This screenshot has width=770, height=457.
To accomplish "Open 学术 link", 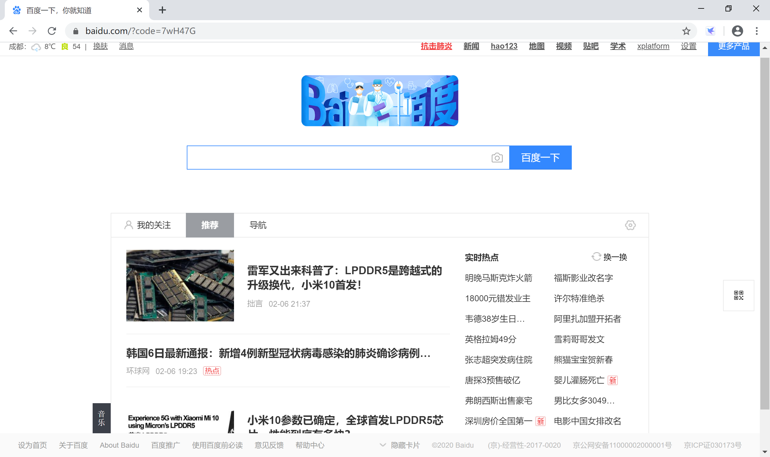I will [x=618, y=46].
